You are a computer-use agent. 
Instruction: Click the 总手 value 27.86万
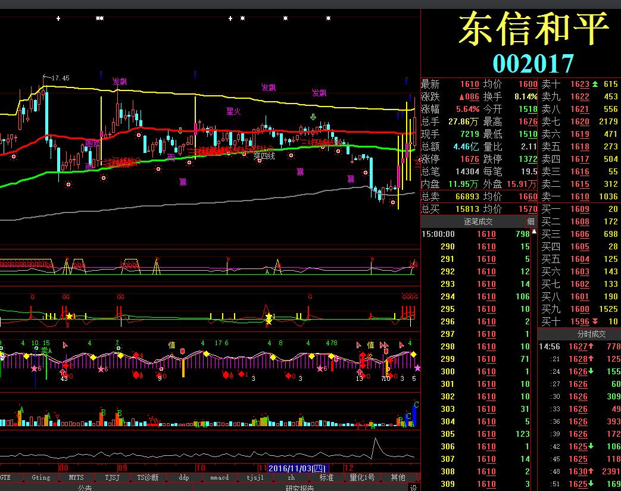pyautogui.click(x=463, y=121)
